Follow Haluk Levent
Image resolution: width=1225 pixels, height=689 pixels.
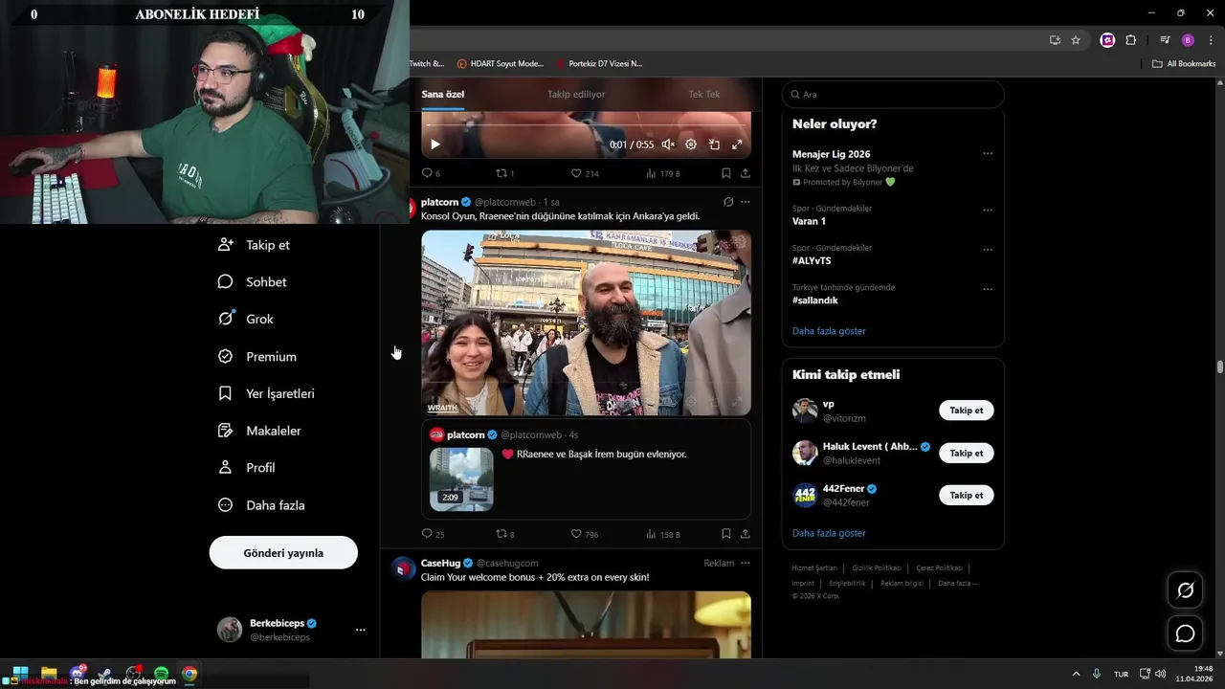point(967,453)
